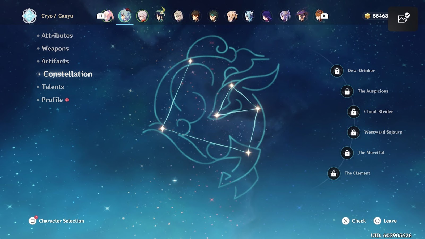Click the 55463 Mora balance

(x=380, y=16)
